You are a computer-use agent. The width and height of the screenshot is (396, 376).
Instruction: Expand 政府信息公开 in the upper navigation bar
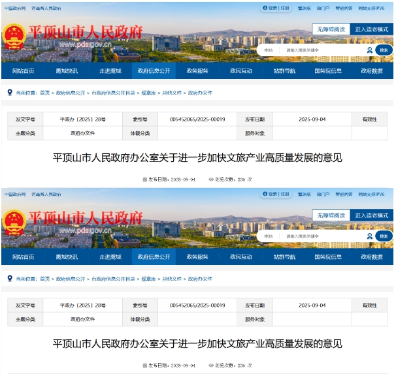point(154,71)
